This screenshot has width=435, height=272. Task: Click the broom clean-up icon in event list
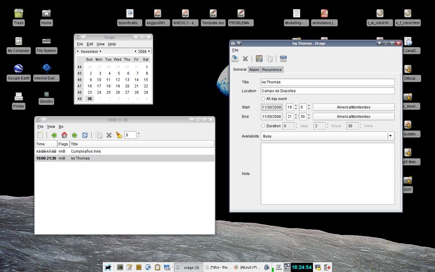coord(119,135)
